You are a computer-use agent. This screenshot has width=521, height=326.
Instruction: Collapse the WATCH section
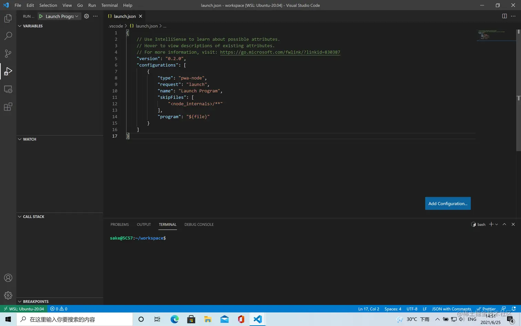point(29,139)
